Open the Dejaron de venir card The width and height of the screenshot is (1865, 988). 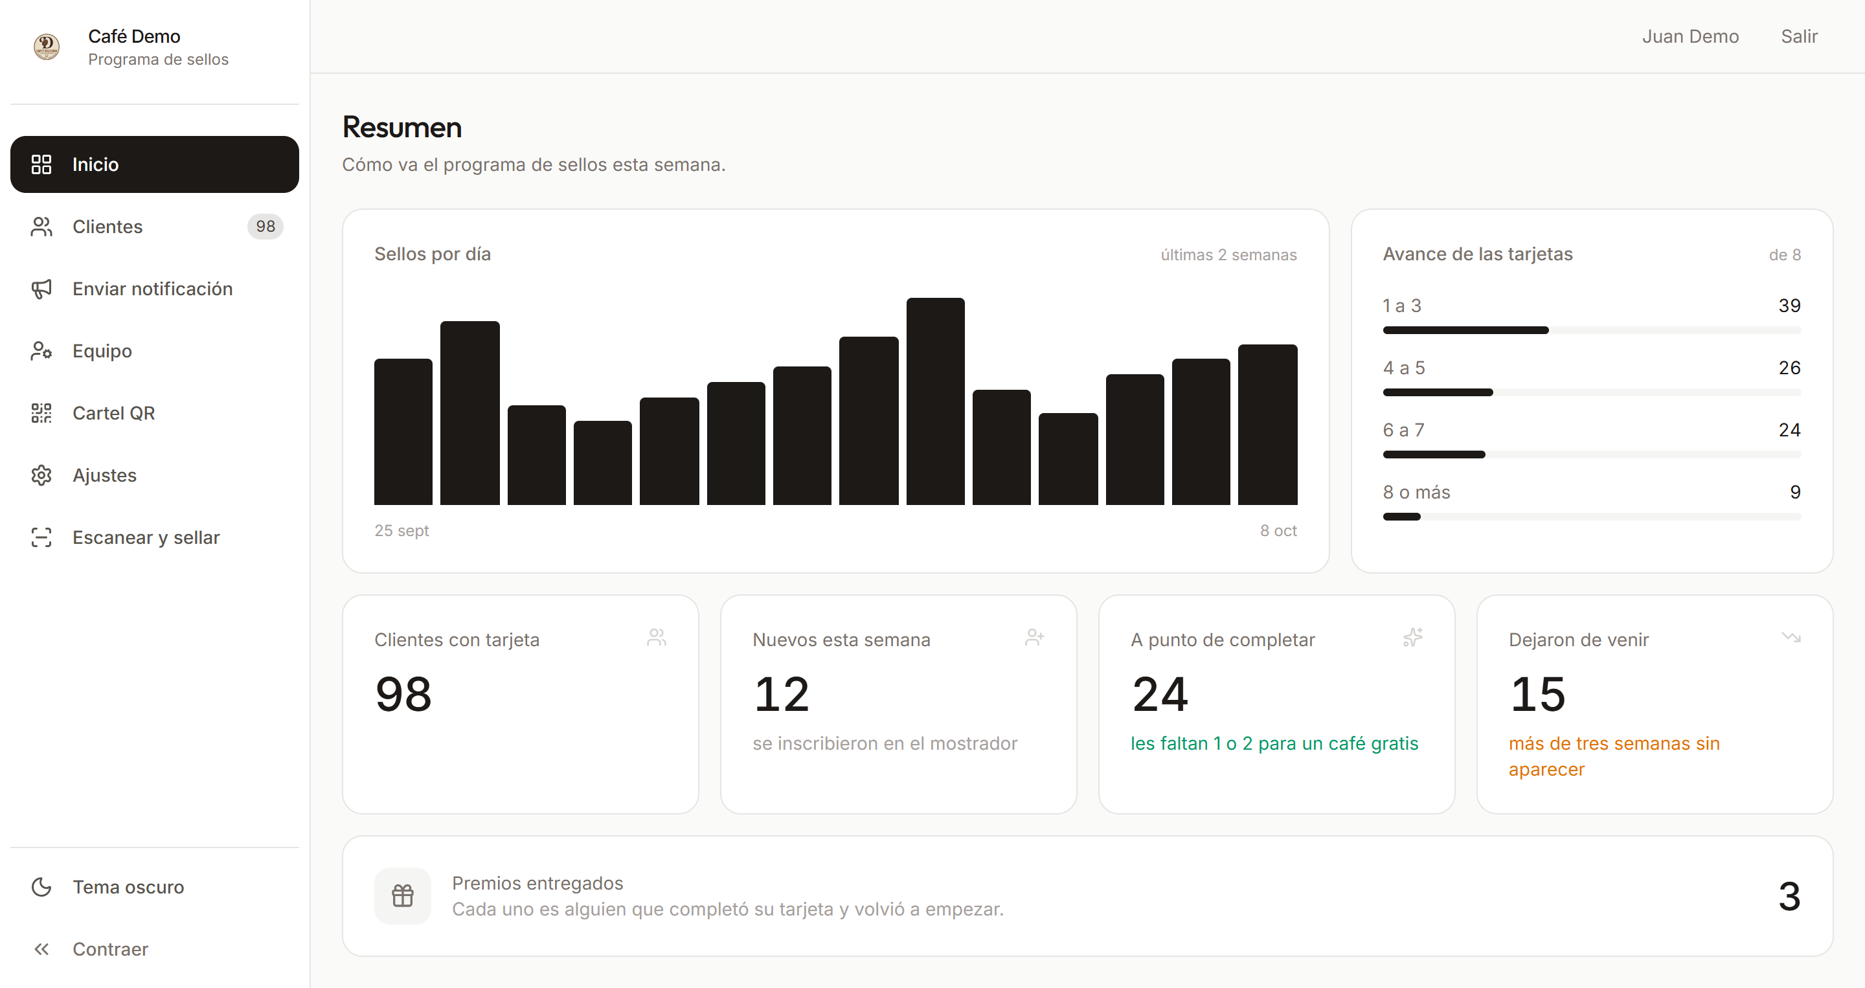point(1655,704)
